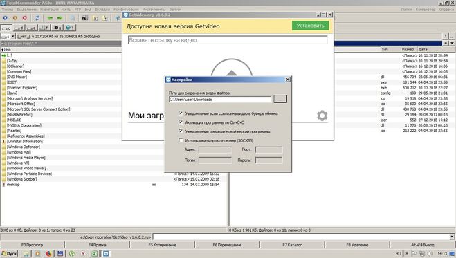
Task: Switch to drive c button
Action: (6, 28)
